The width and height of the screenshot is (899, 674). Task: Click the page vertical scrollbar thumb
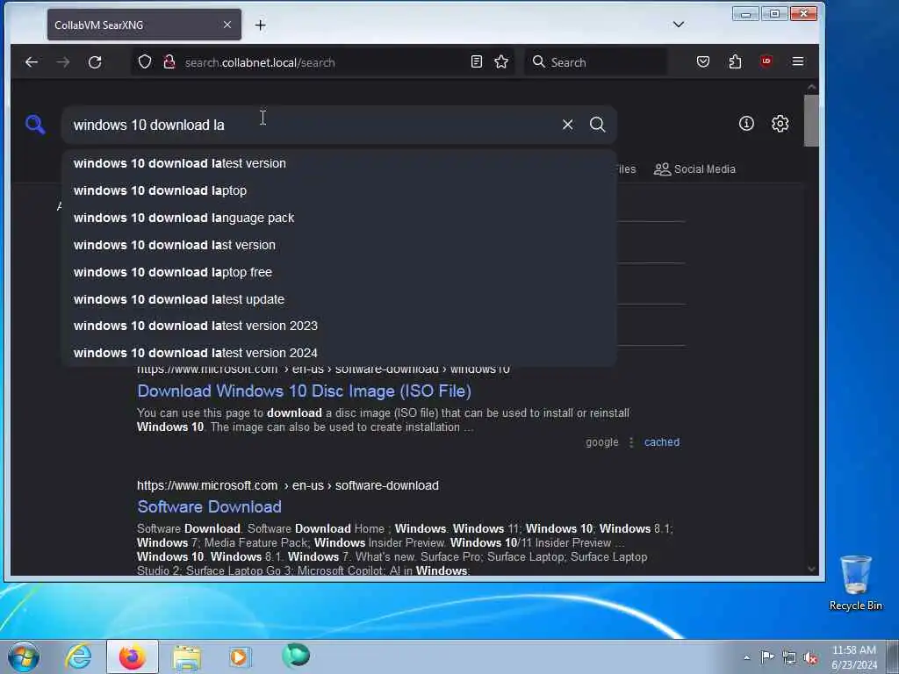coord(811,120)
